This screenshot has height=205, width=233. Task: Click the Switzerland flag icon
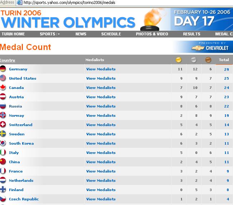pyautogui.click(x=3, y=125)
